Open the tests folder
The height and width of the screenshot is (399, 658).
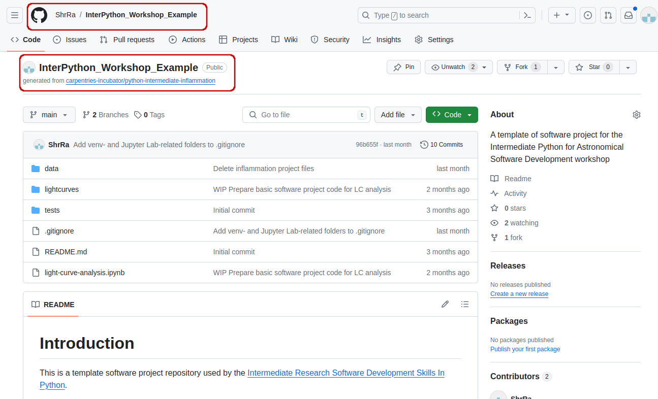[52, 210]
